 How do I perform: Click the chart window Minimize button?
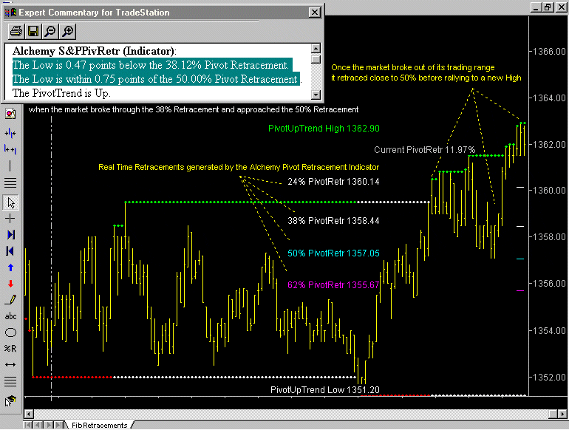point(536,7)
